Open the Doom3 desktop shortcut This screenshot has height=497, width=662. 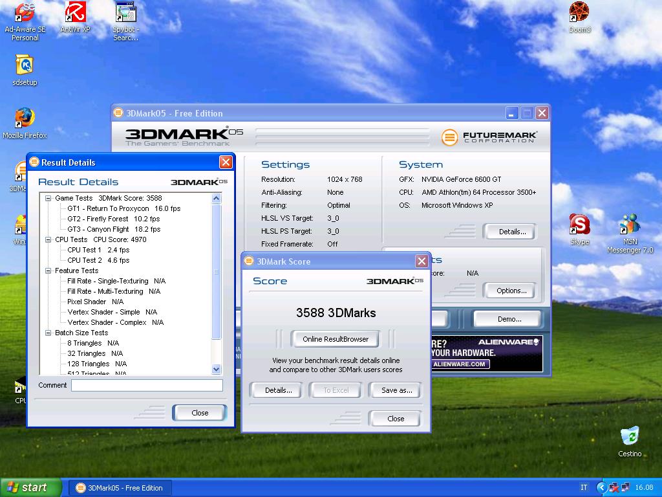(x=579, y=17)
